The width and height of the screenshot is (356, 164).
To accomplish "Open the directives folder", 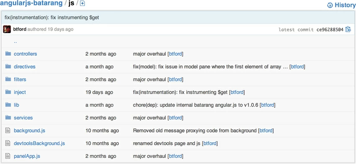I will pyautogui.click(x=25, y=67).
